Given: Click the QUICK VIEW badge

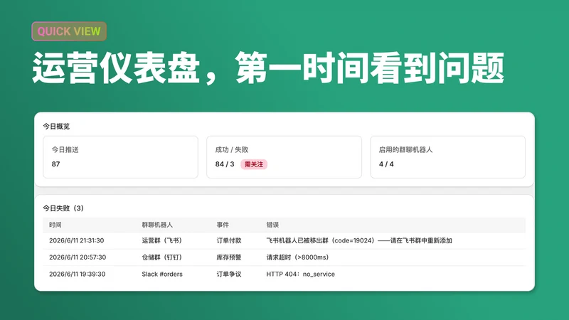Looking at the screenshot, I should (69, 31).
